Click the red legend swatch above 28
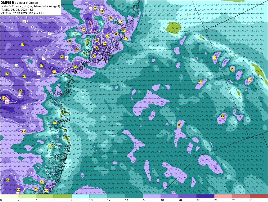 point(259,196)
